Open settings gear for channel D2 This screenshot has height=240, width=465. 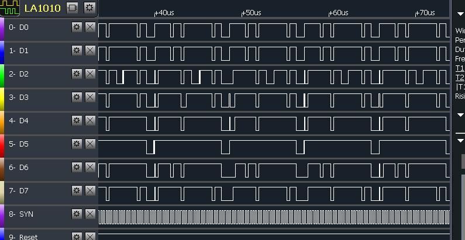77,74
